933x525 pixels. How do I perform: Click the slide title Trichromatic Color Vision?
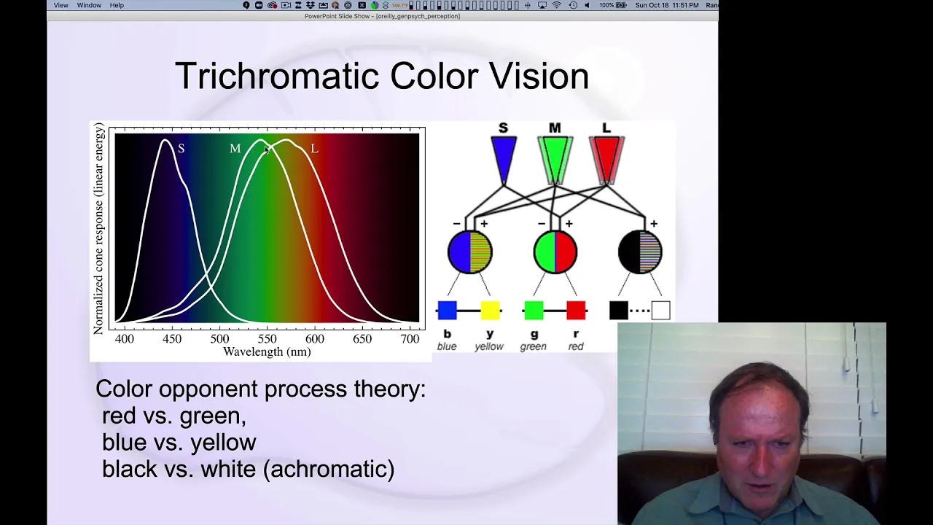[x=382, y=76]
